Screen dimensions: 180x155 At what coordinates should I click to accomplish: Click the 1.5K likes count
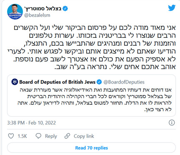(22, 136)
